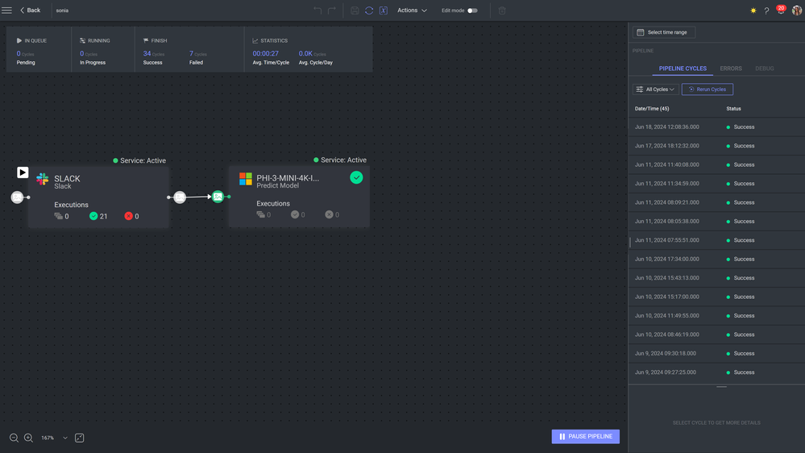Select the Slack node logo
The width and height of the screenshot is (805, 453).
(43, 179)
